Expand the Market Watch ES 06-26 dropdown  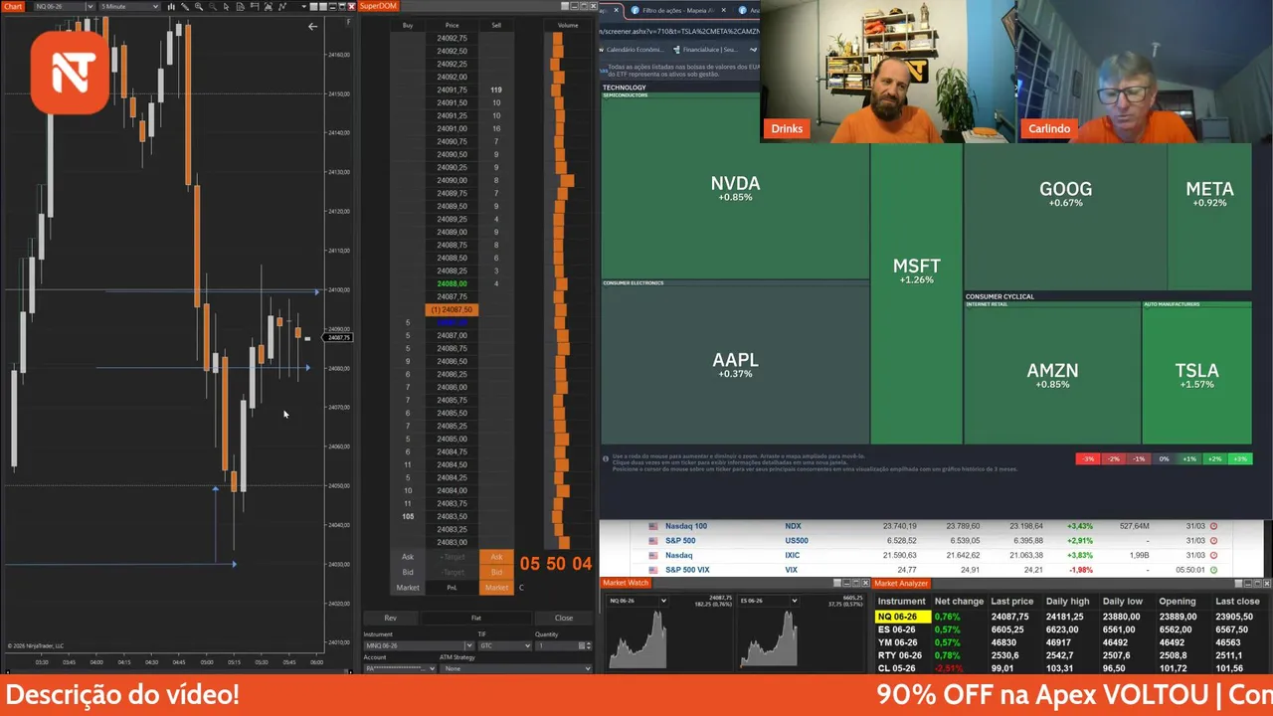[794, 601]
